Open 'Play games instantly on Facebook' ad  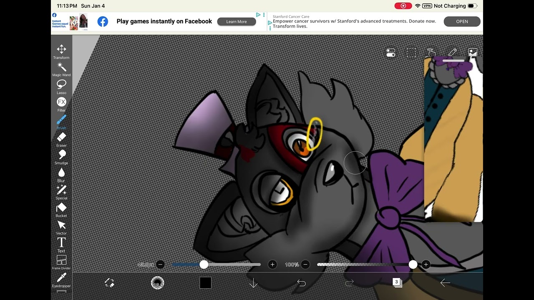point(164,21)
